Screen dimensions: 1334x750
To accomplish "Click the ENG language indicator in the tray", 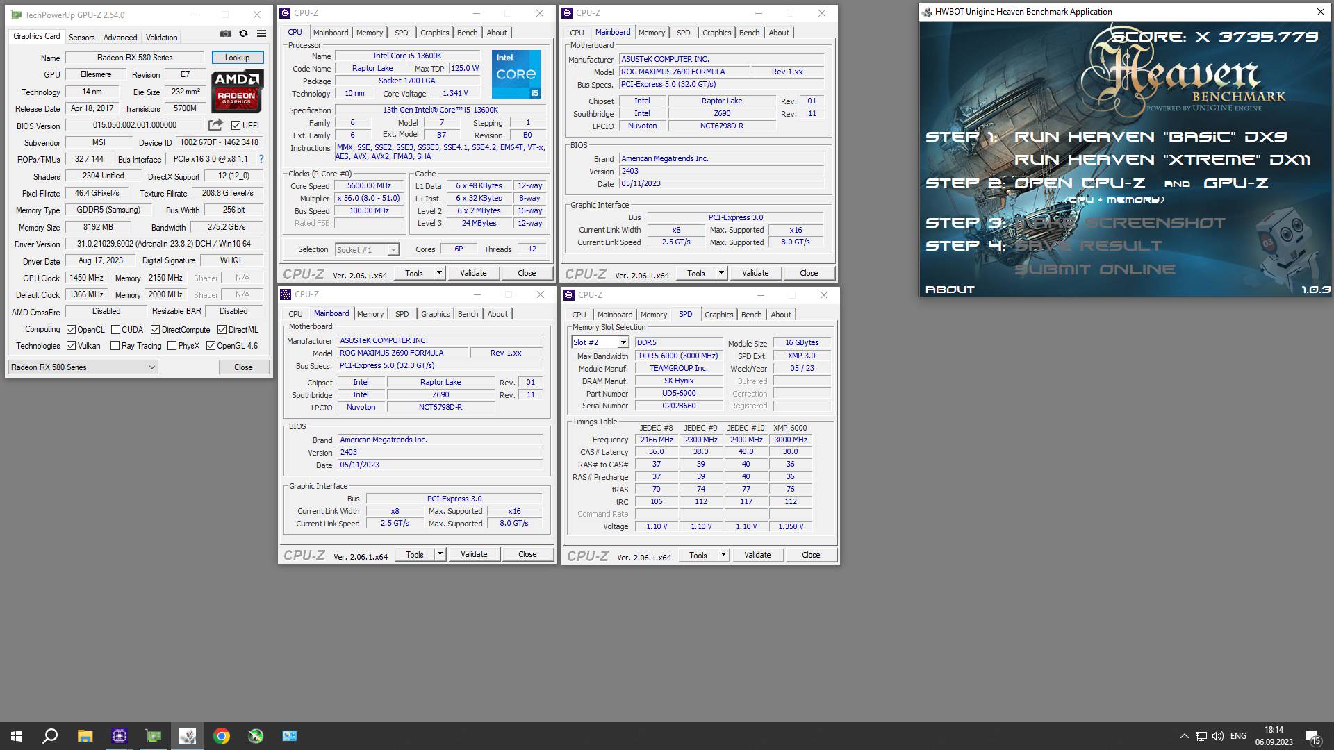I will pyautogui.click(x=1238, y=736).
